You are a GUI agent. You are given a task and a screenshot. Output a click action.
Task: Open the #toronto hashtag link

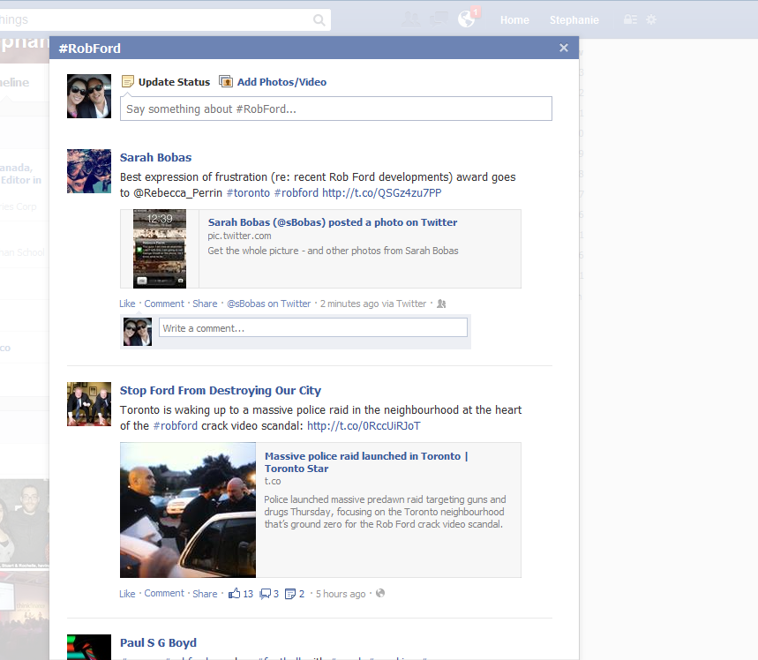pyautogui.click(x=248, y=193)
